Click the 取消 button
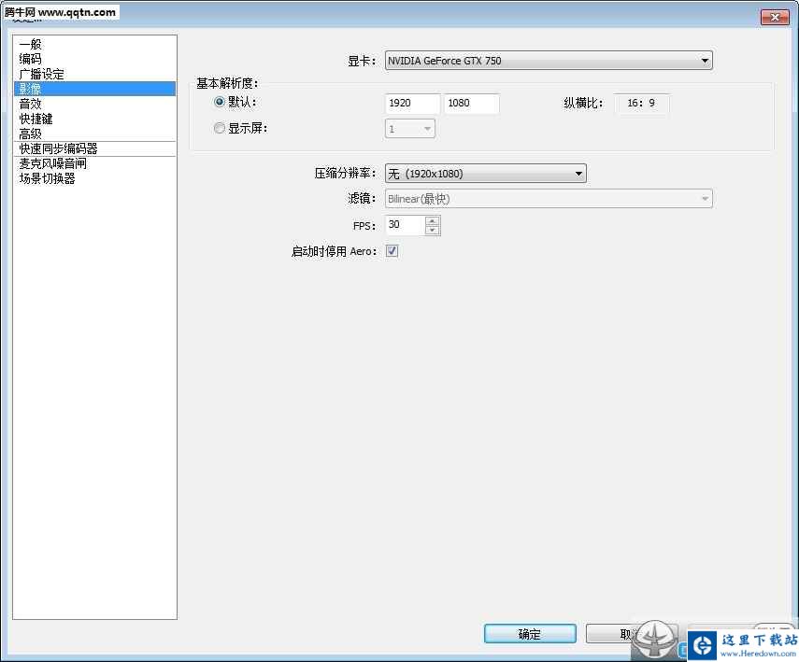The height and width of the screenshot is (662, 799). (x=617, y=634)
